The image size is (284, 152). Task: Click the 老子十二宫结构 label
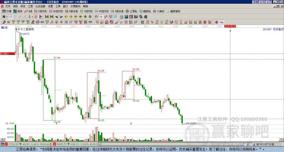pos(24,29)
